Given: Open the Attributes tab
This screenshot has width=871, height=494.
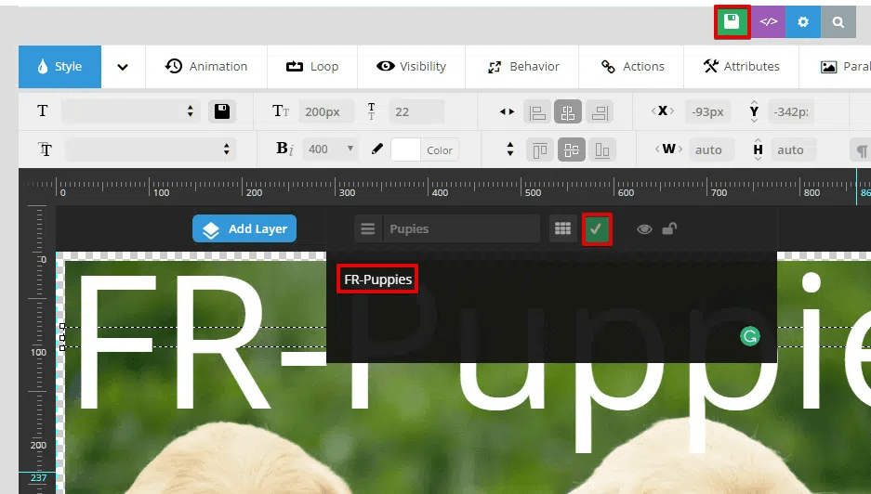Looking at the screenshot, I should click(742, 67).
